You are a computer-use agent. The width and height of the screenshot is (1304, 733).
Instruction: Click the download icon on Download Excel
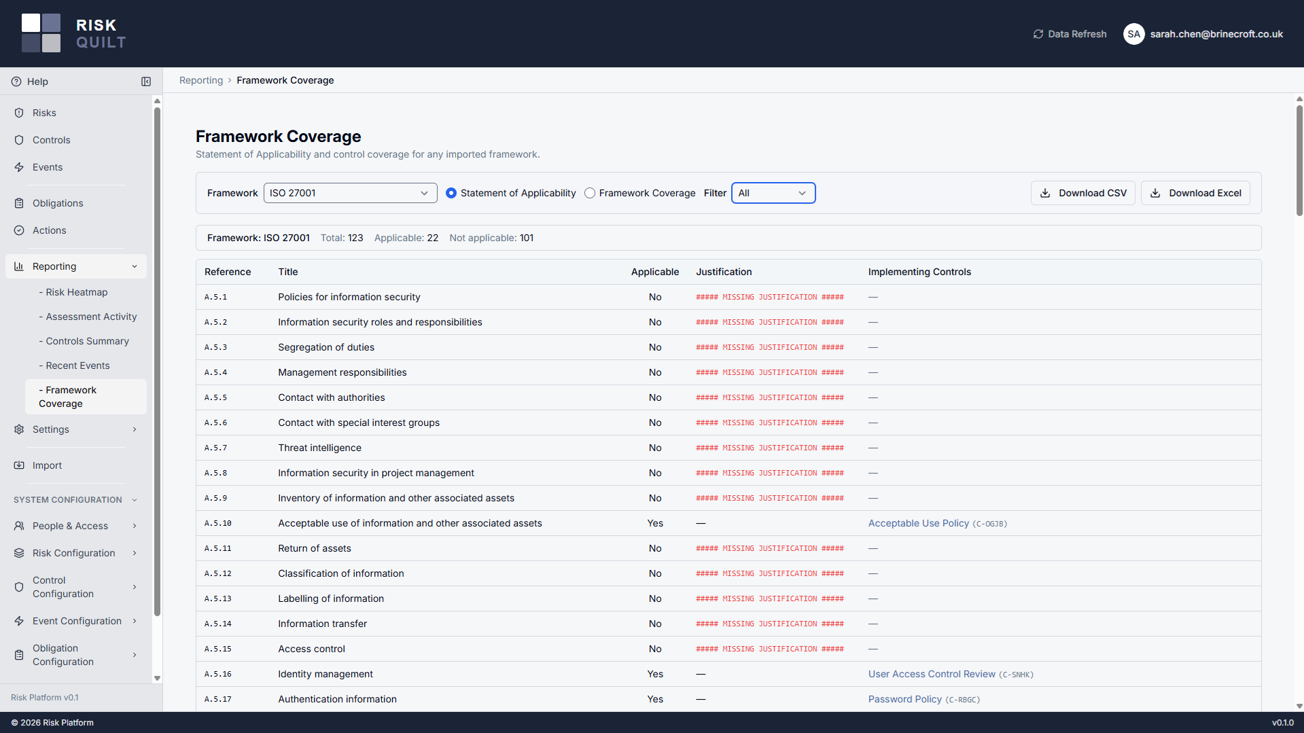pos(1155,193)
